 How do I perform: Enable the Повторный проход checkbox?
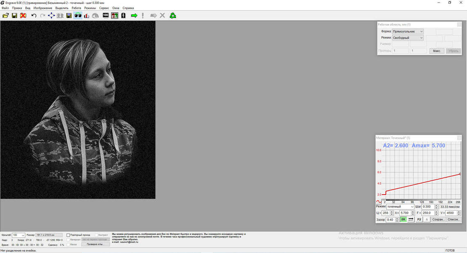68,235
